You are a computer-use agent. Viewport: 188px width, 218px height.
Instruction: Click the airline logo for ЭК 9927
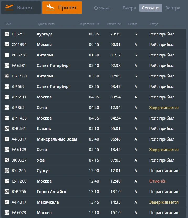pyautogui.click(x=7, y=160)
